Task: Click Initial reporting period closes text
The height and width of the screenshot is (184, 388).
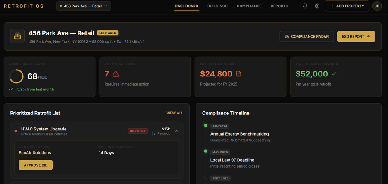Action: (x=235, y=166)
